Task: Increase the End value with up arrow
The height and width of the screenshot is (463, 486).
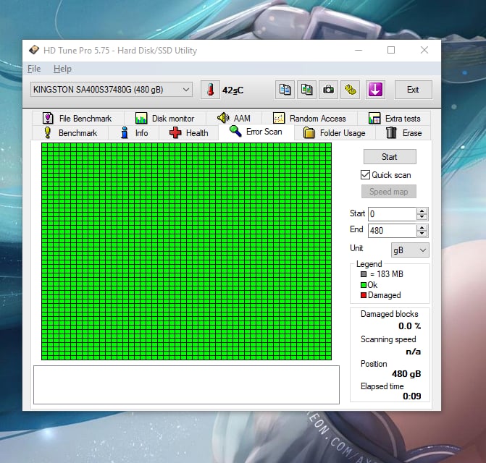Action: (x=422, y=228)
